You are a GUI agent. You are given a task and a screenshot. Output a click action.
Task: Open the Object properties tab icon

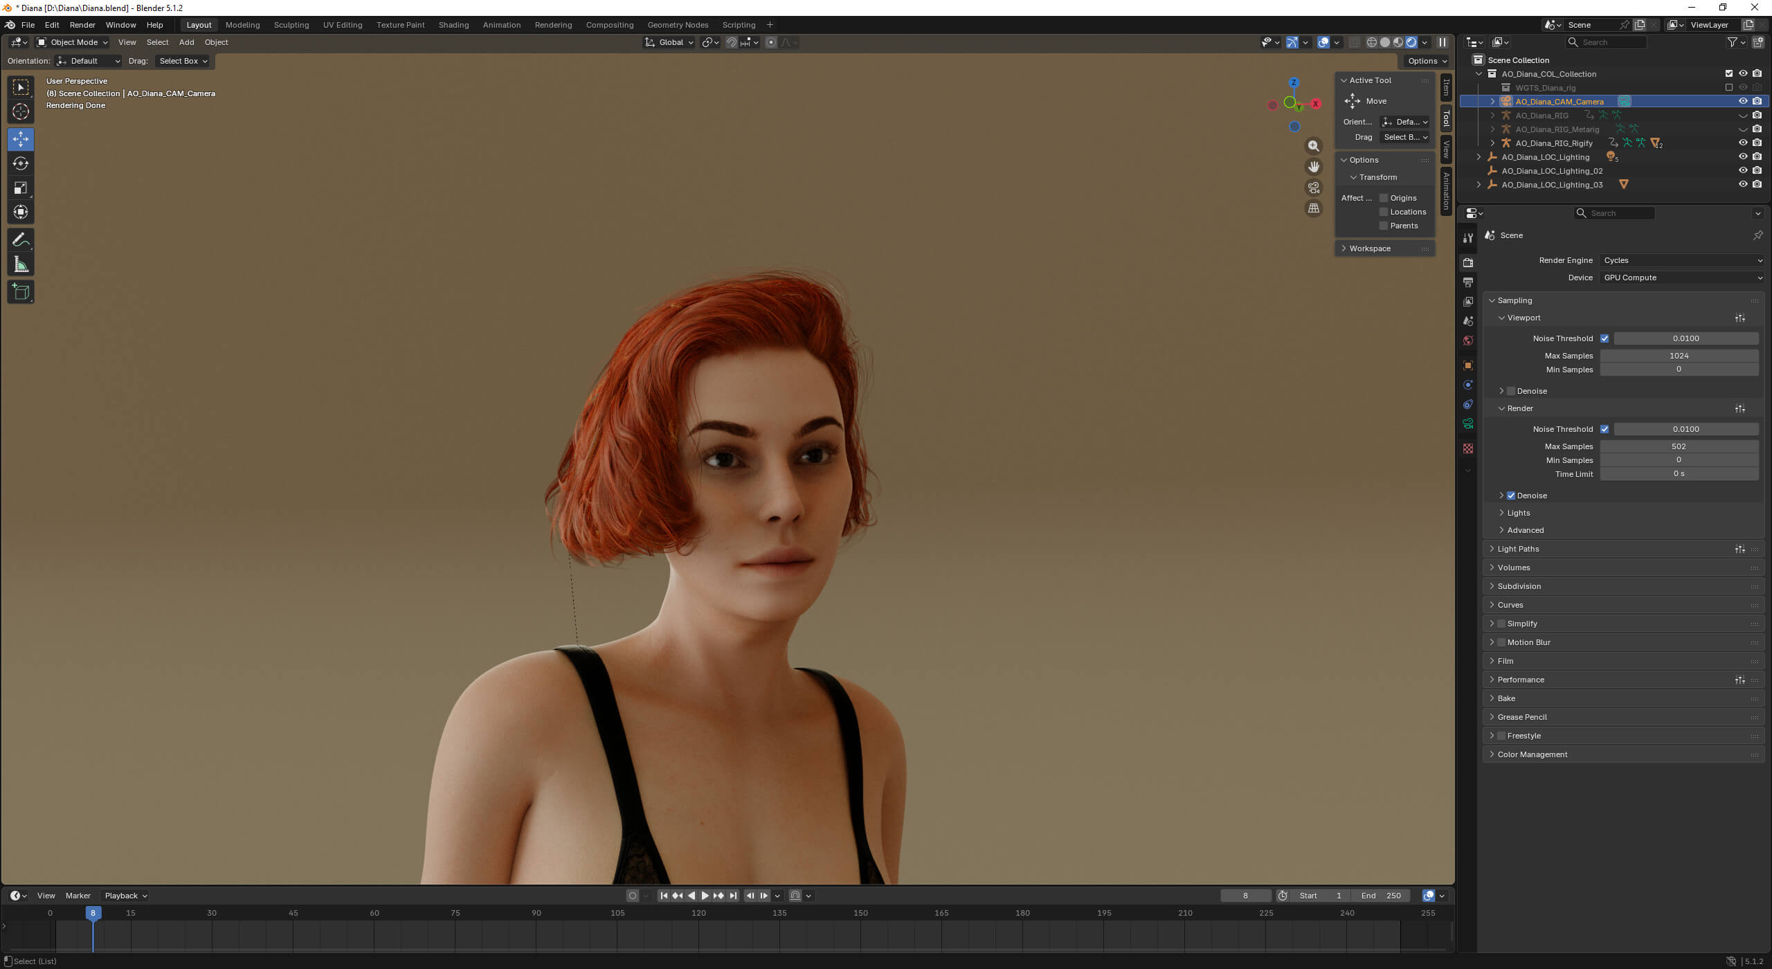coord(1468,365)
